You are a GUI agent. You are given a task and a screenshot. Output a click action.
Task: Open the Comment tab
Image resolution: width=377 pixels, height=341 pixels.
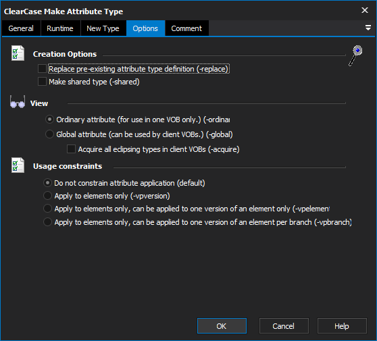[186, 28]
